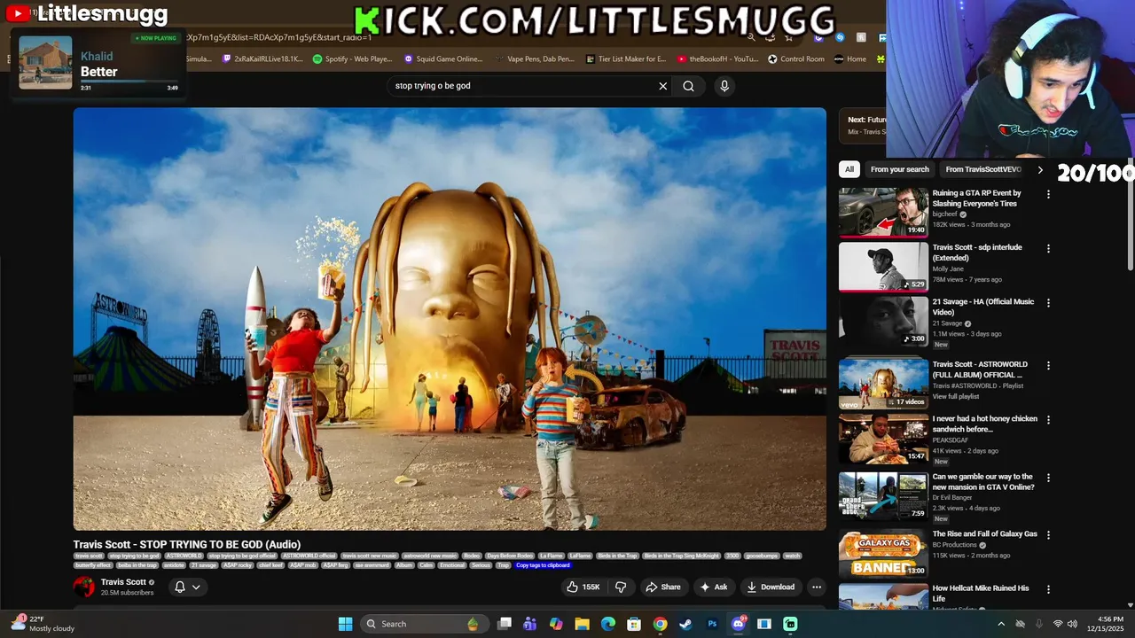Open the weather widget showing 22°F
The image size is (1135, 638).
tap(43, 624)
